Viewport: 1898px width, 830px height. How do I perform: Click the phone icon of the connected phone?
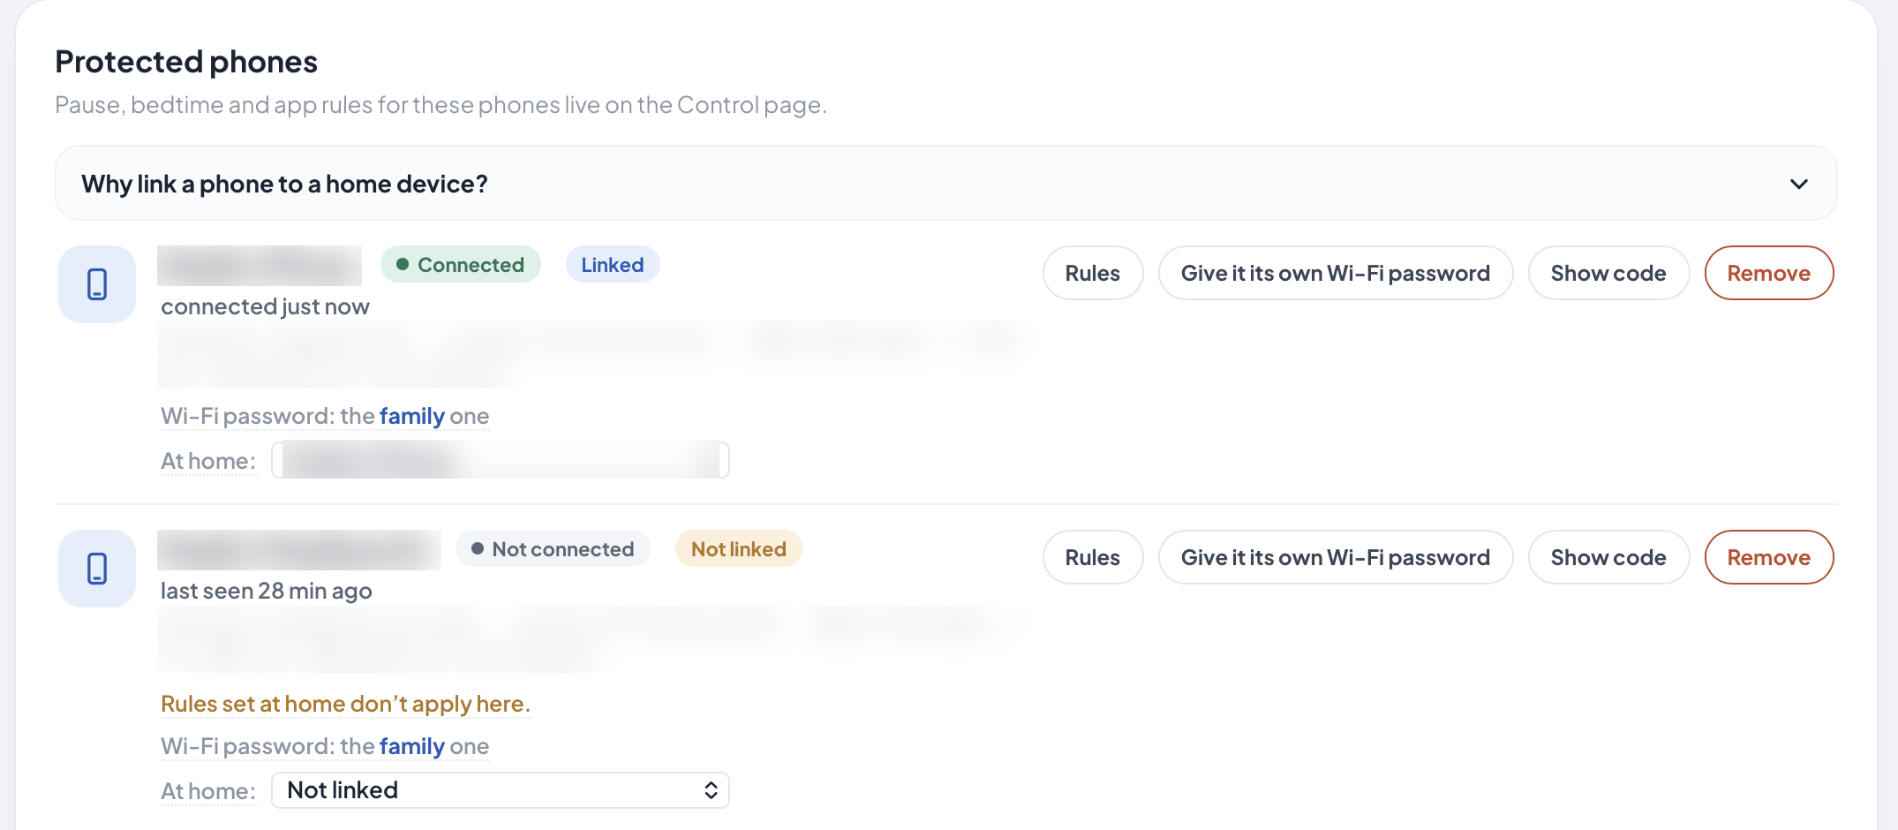[x=97, y=284]
